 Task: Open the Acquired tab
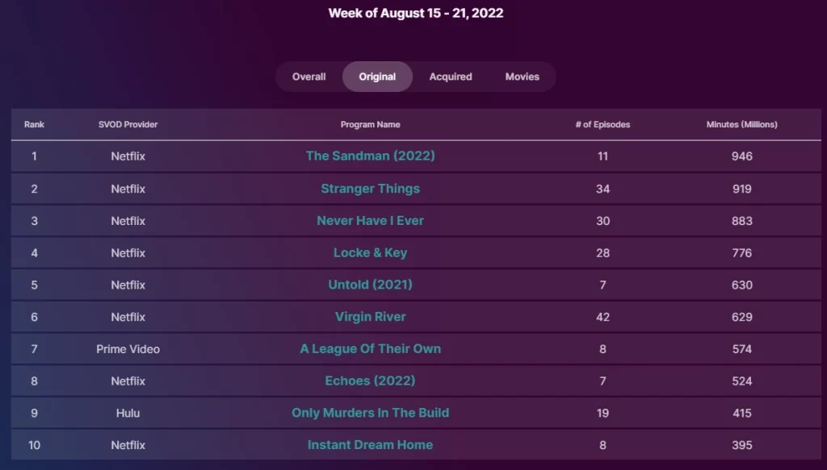click(451, 77)
